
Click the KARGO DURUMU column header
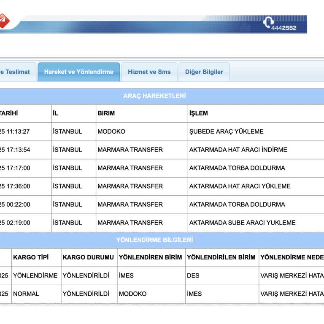(x=88, y=257)
